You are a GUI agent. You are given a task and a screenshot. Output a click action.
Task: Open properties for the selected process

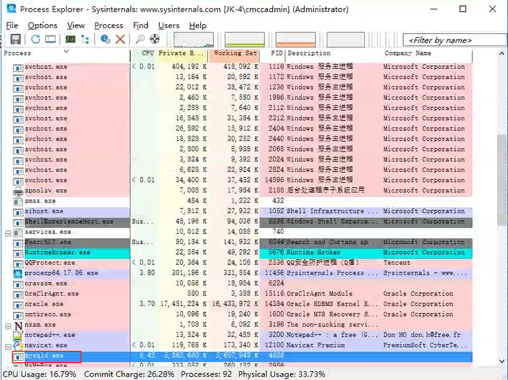105,39
